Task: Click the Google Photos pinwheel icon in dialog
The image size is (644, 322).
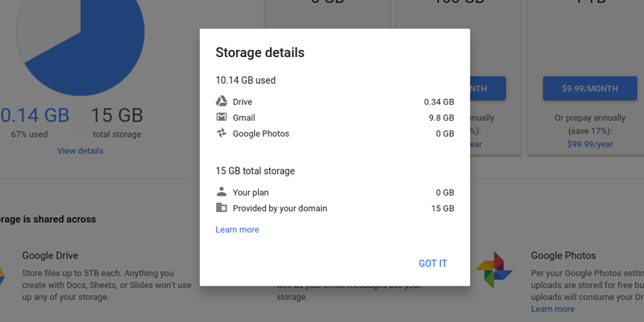Action: tap(222, 133)
